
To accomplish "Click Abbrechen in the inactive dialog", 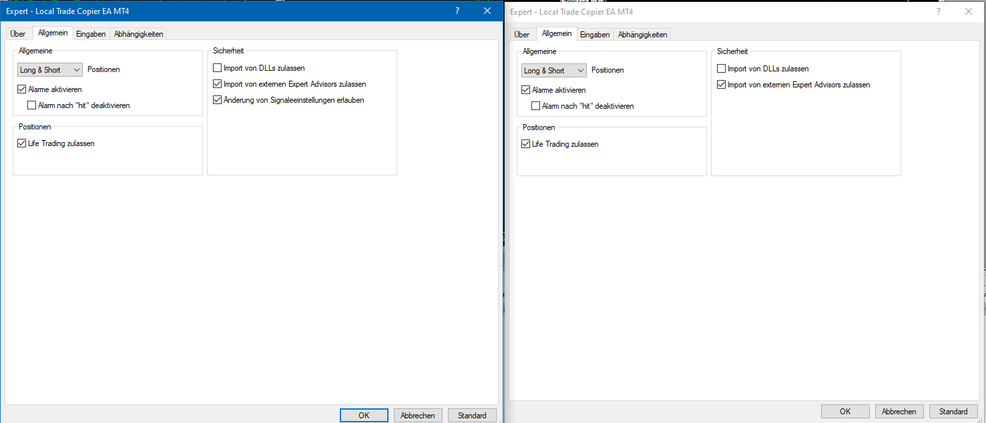I will pos(899,412).
